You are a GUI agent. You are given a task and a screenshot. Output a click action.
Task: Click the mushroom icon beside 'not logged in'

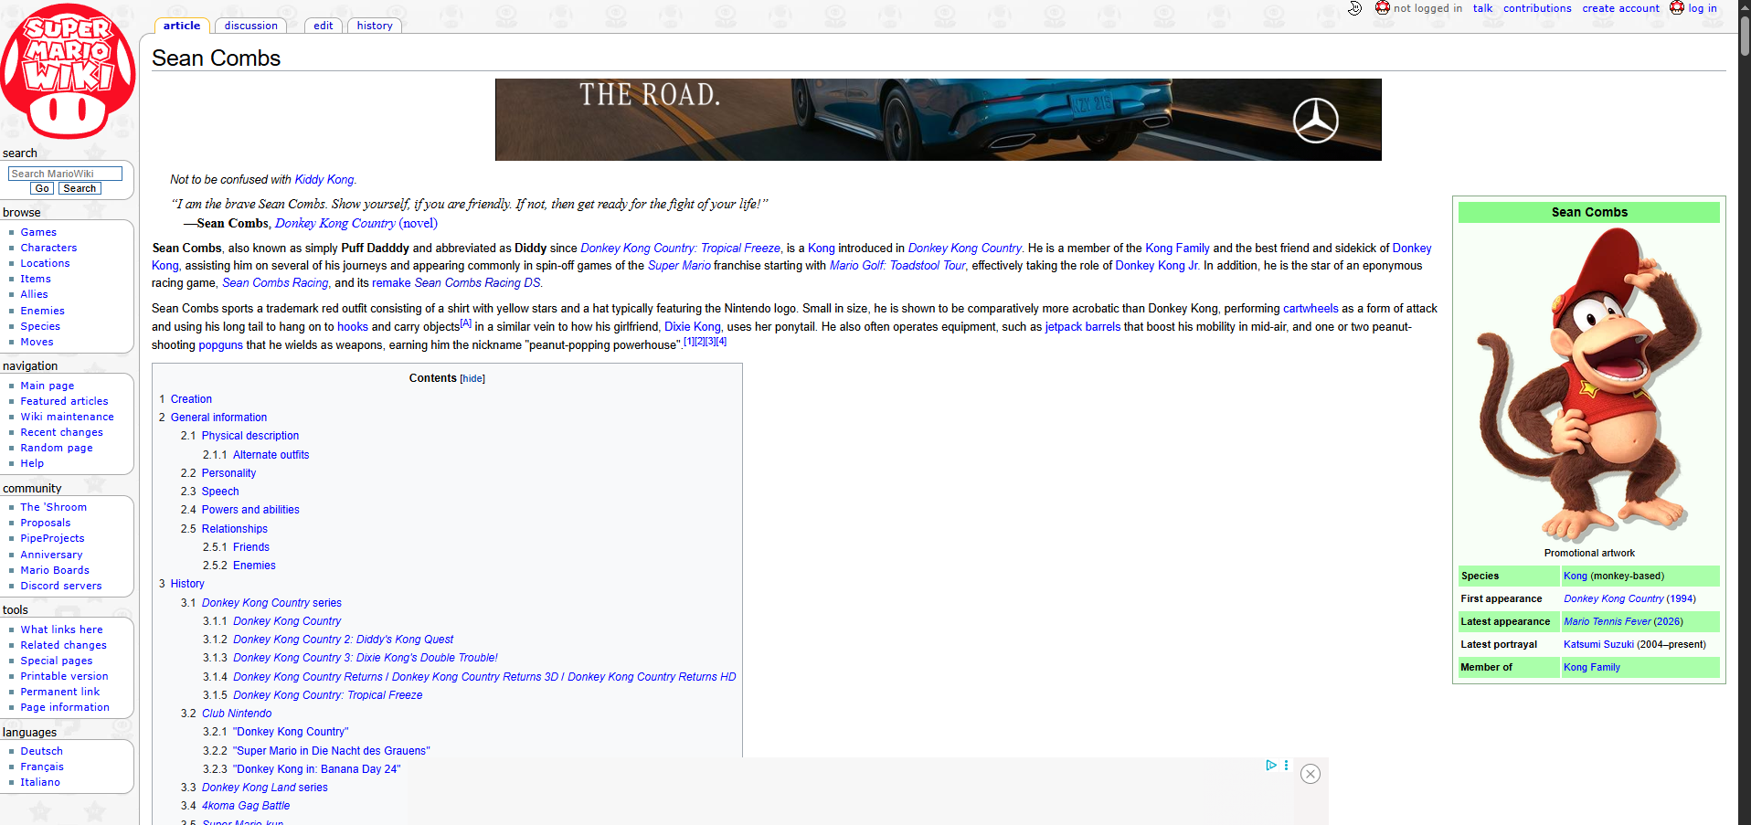tap(1383, 8)
